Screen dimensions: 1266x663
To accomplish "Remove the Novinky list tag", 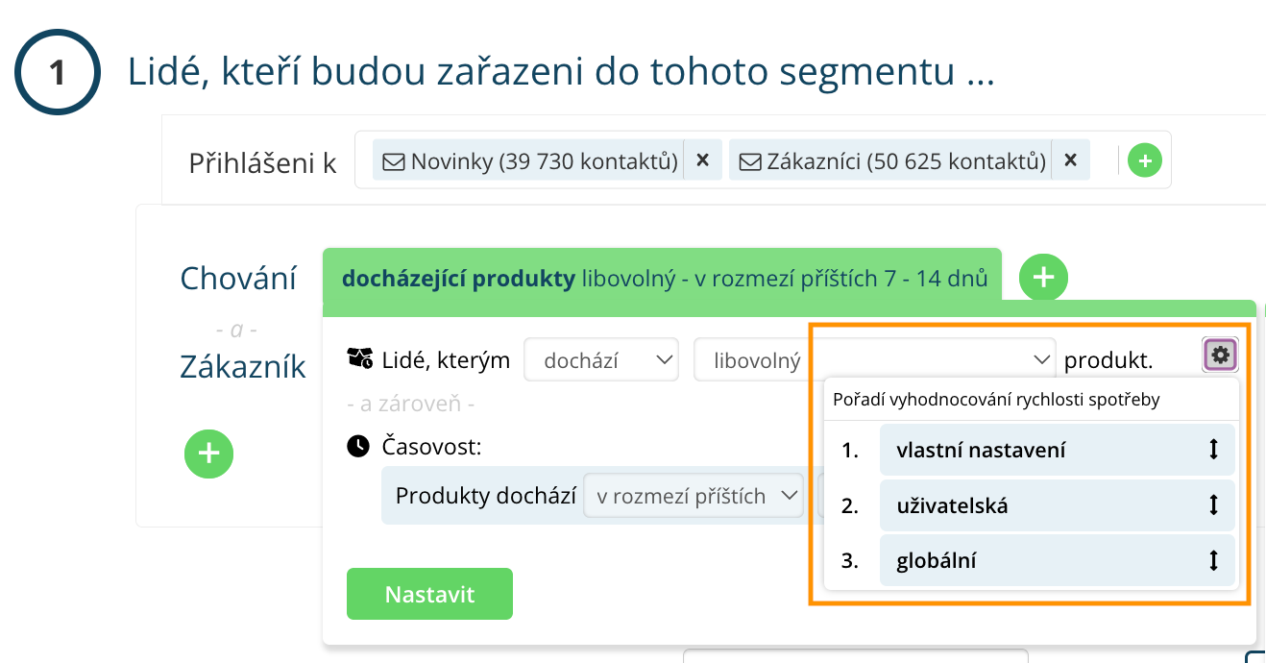I will coord(702,160).
